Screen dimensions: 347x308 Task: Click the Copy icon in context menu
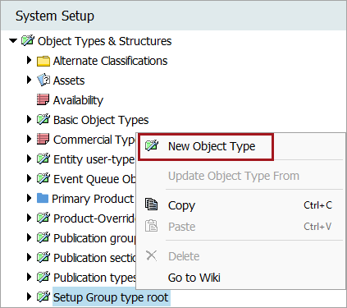coord(151,205)
